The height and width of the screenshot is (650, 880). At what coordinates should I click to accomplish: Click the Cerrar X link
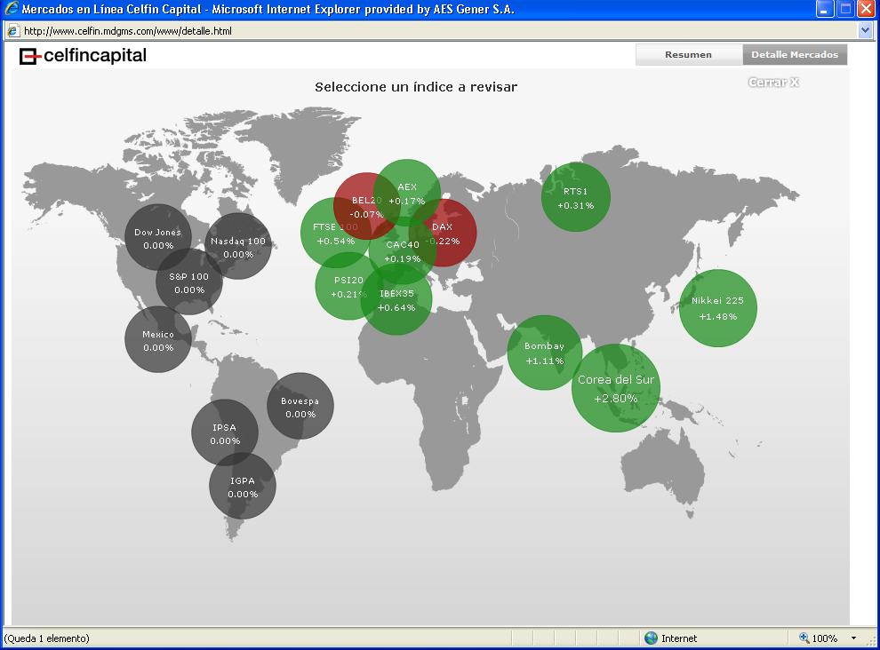click(x=773, y=83)
